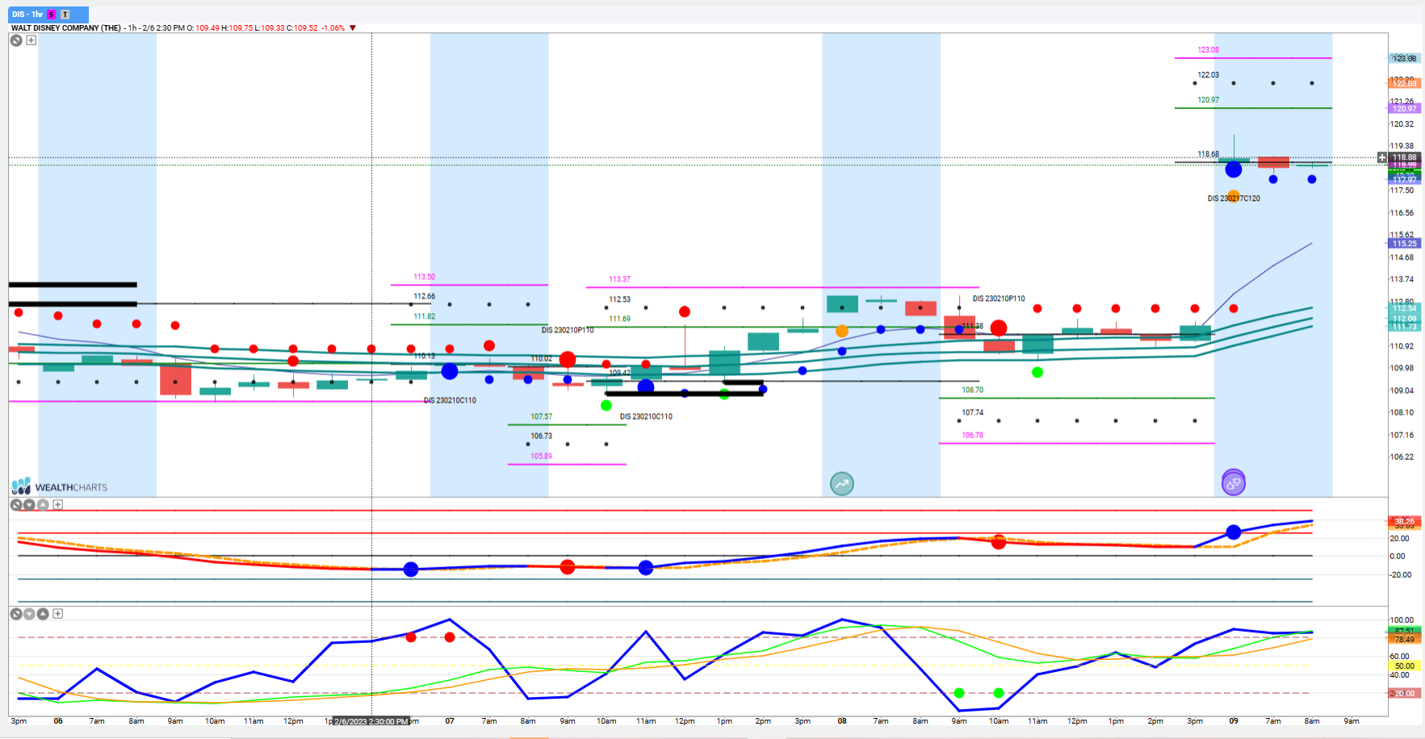Click the green 108.70 level label

tap(973, 390)
